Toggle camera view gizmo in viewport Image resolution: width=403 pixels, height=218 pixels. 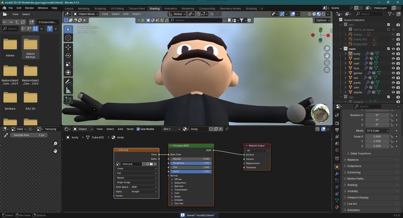[327, 63]
